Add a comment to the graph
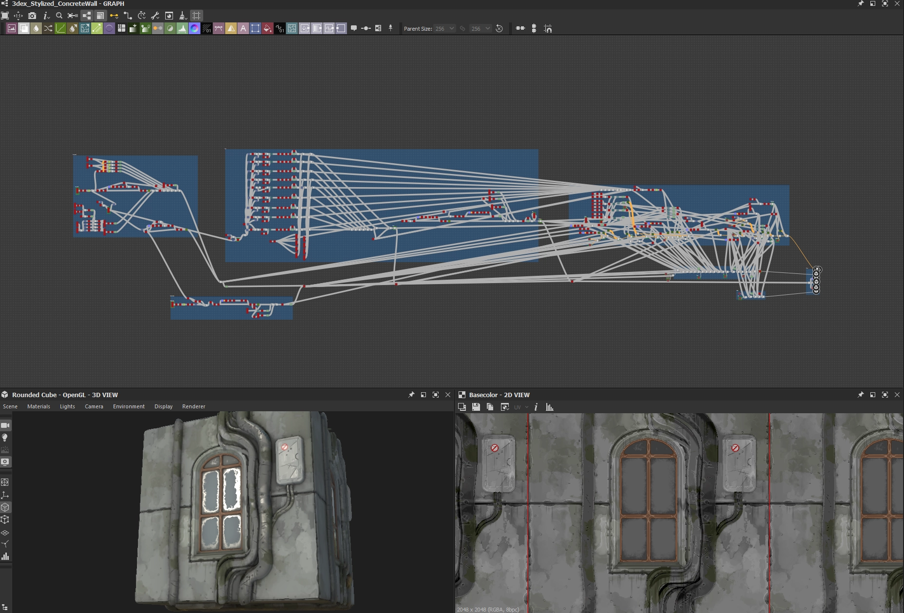 (354, 28)
